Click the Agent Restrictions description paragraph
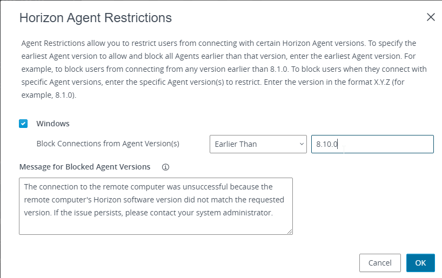 224,69
